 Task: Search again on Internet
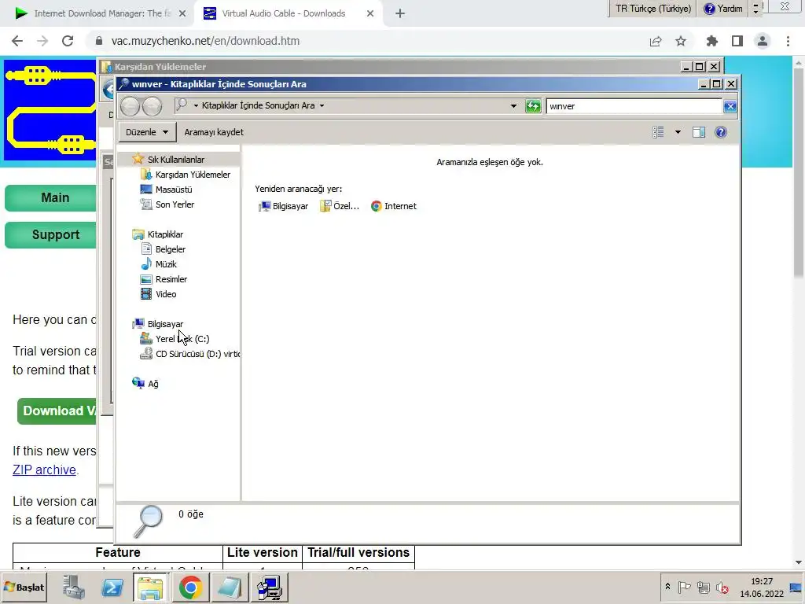[393, 206]
